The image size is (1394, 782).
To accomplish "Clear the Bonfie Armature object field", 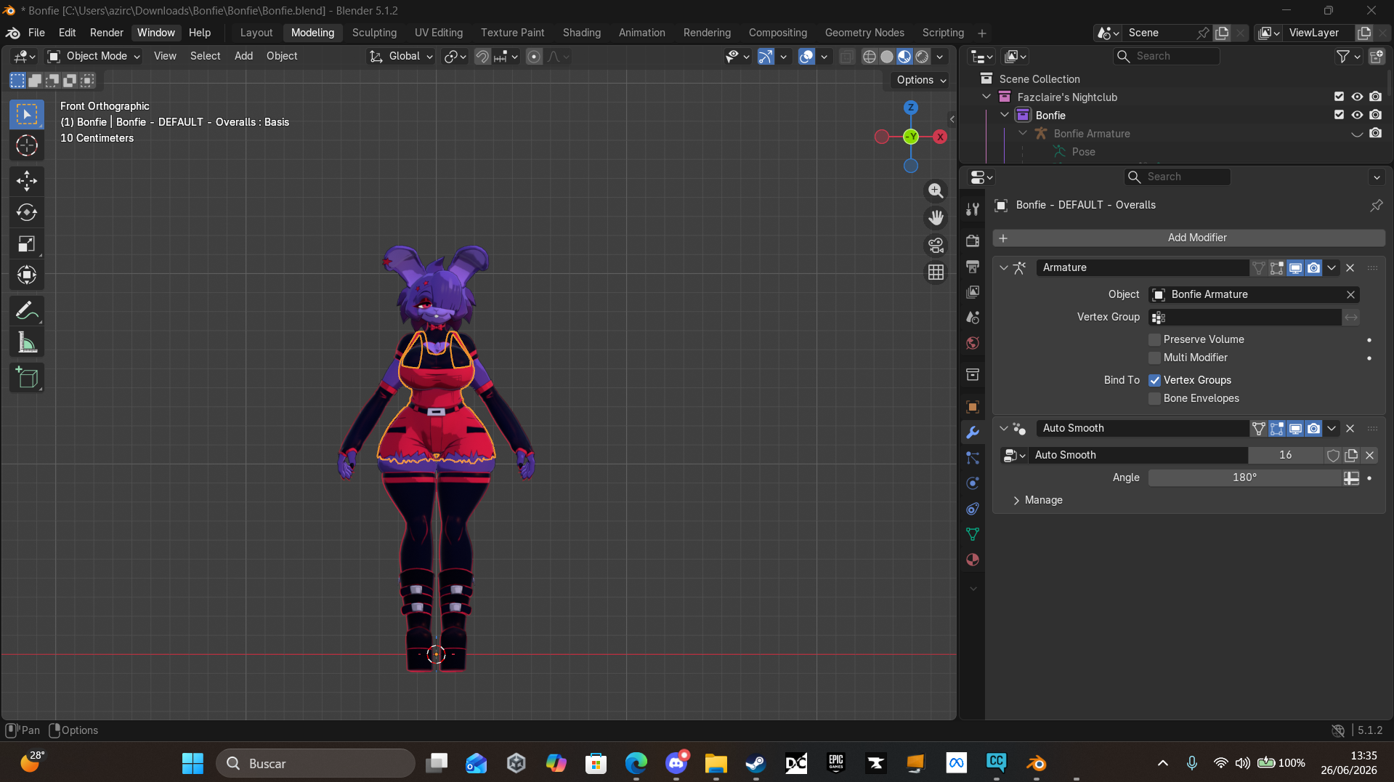I will click(x=1350, y=295).
